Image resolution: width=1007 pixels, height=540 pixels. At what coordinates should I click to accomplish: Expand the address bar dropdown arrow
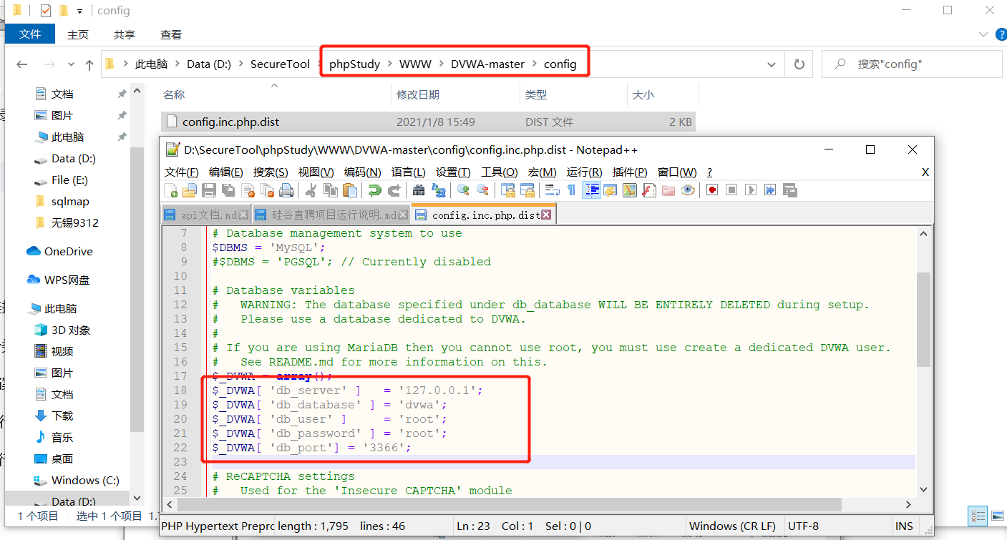tap(772, 64)
